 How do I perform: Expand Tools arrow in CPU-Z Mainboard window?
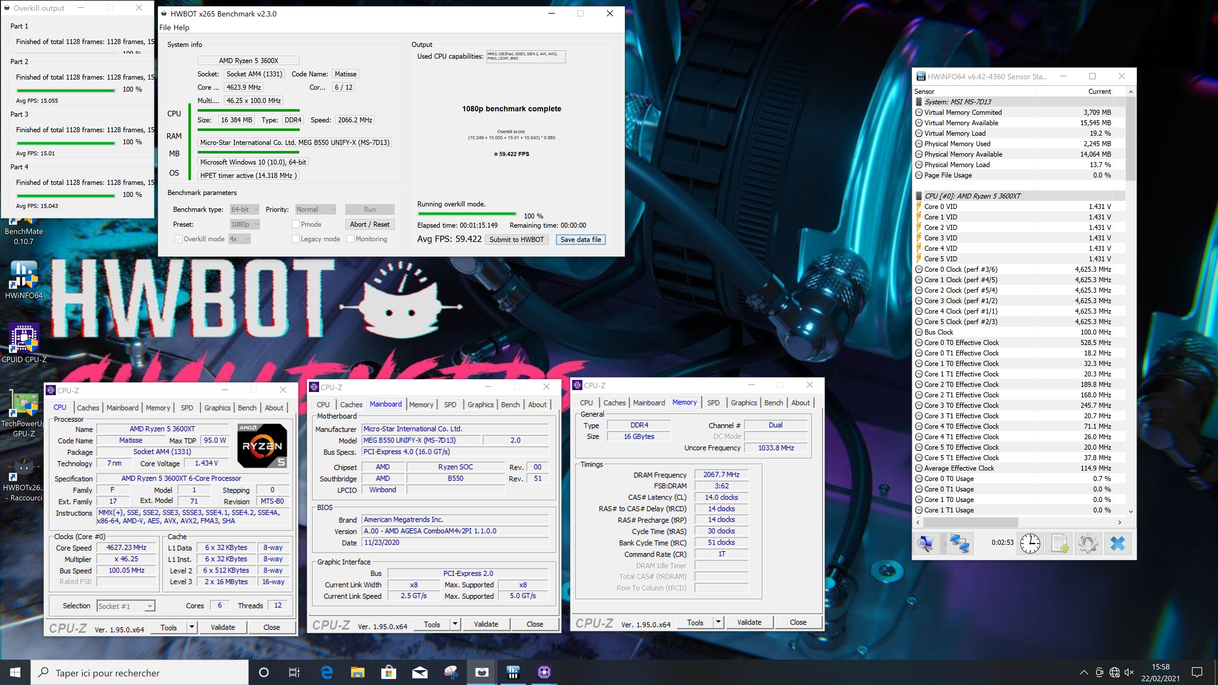[455, 624]
